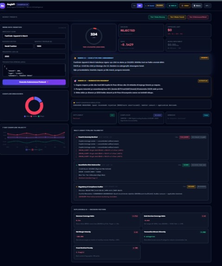Click Quantitative Risk Underwriter status dot
This screenshot has height=266, width=222.
[76, 165]
